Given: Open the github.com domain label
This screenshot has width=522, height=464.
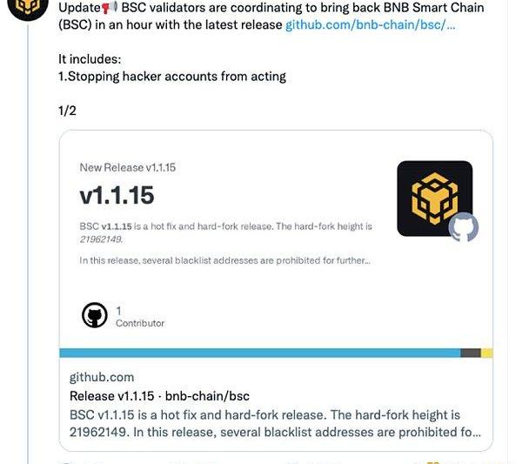Looking at the screenshot, I should point(102,377).
